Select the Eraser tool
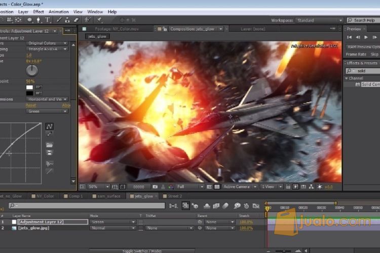The width and height of the screenshot is (380, 253). [x=77, y=20]
